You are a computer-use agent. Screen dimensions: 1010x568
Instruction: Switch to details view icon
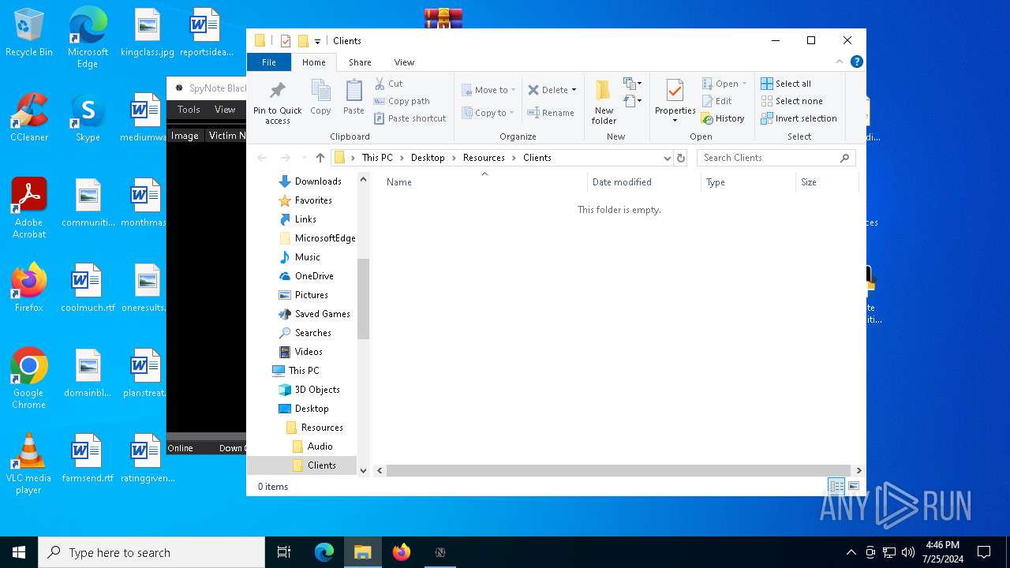(836, 487)
